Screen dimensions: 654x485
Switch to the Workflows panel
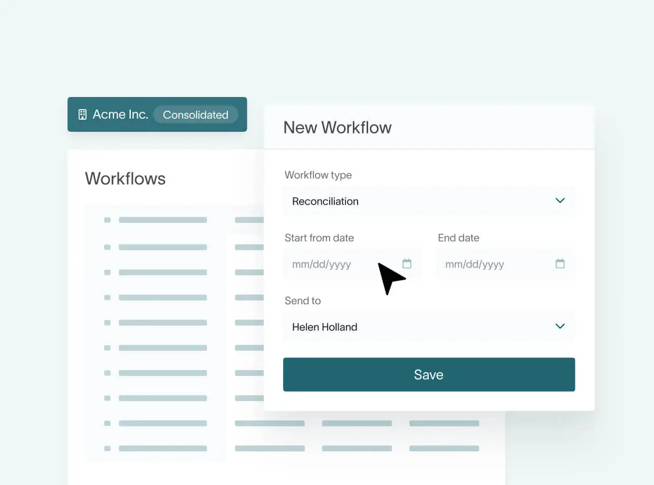pos(126,179)
